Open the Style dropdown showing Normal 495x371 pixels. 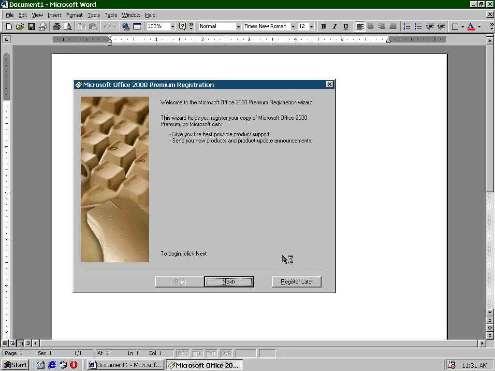coord(238,27)
